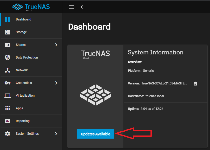Collapse sidebar with the back chevron
The image size is (210, 150).
click(x=82, y=7)
